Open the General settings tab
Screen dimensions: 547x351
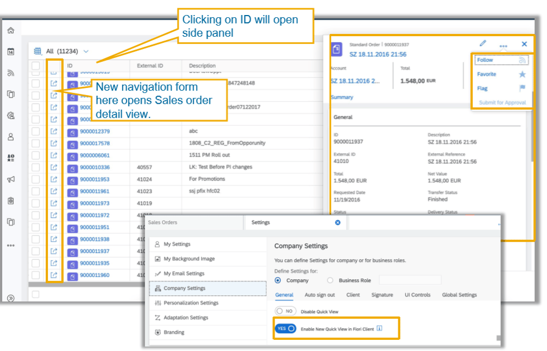284,295
